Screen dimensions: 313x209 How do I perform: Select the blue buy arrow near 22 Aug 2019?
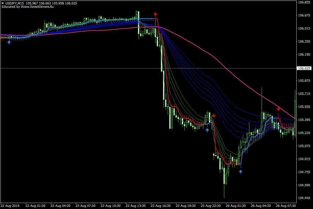(x=9, y=42)
